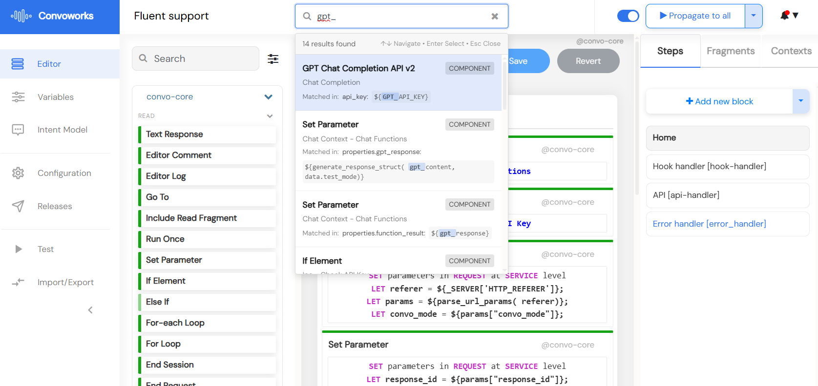Open Import/Export arrows icon
Screen dimensions: 818x386
[18, 282]
